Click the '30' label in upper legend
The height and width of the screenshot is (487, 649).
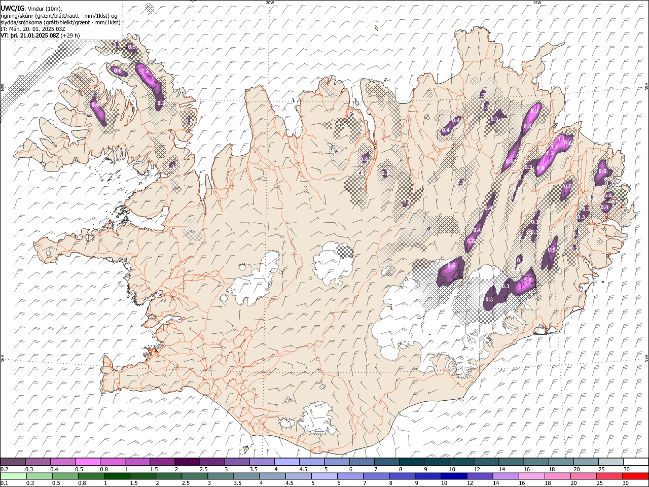pos(627,469)
